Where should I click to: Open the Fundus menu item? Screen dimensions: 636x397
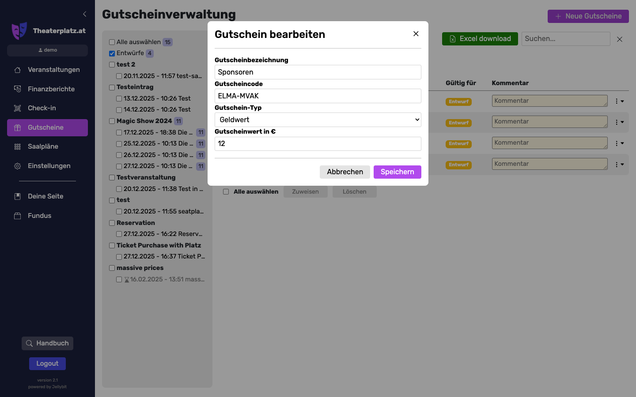(x=39, y=216)
